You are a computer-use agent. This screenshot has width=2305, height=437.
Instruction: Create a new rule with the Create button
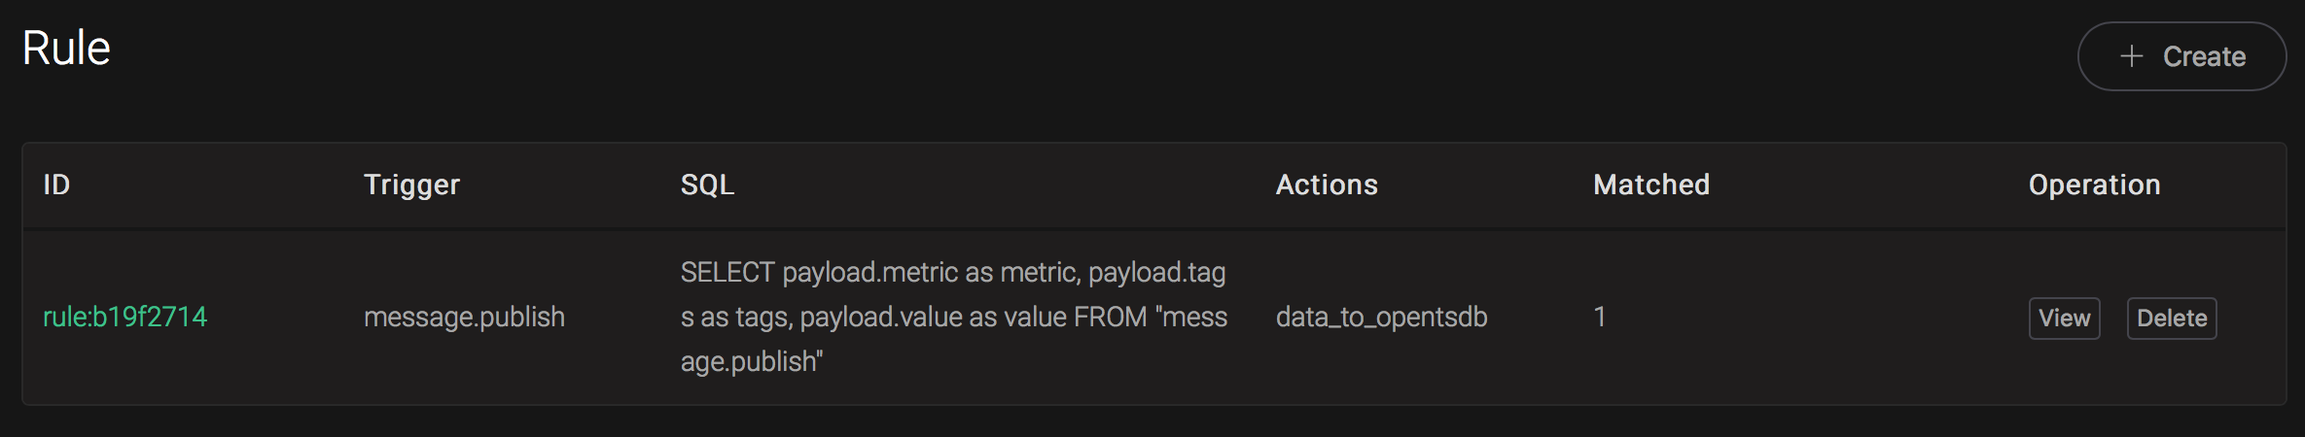point(2181,56)
